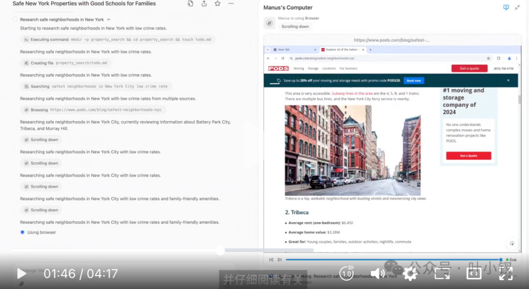Select the Explore 10 of the Safest tab
This screenshot has width=529, height=289.
coord(342,49)
